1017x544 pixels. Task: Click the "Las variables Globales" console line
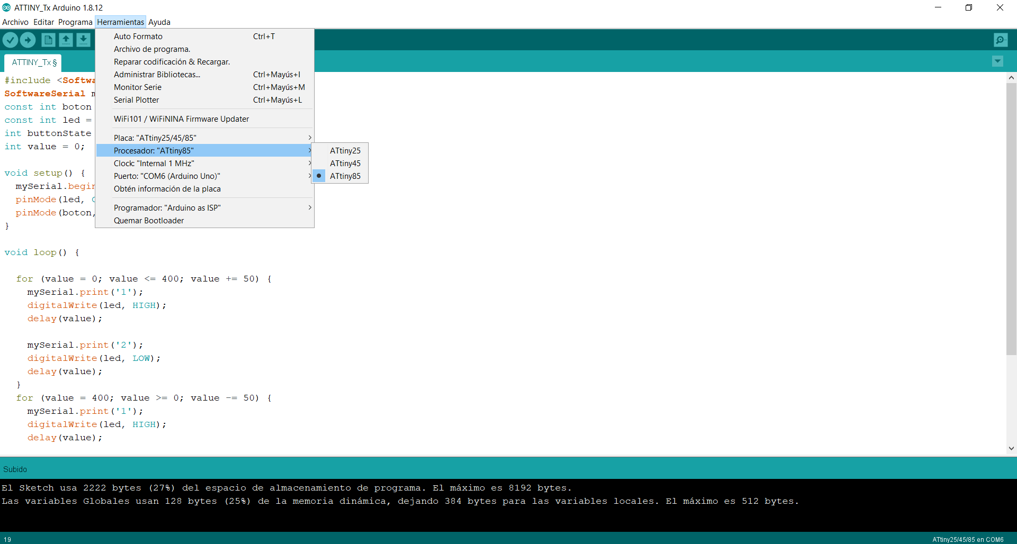click(400, 501)
